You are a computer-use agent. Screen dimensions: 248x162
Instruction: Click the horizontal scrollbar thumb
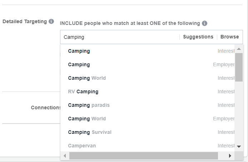tap(143, 156)
